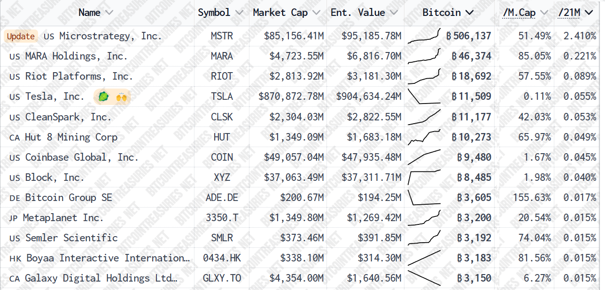Select the HUT ticker symbol
The height and width of the screenshot is (290, 605).
222,137
